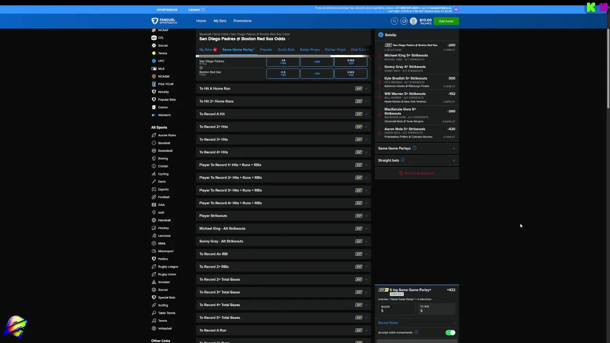The width and height of the screenshot is (610, 343).
Task: Switch to the Batter Props tab
Action: pyautogui.click(x=310, y=50)
